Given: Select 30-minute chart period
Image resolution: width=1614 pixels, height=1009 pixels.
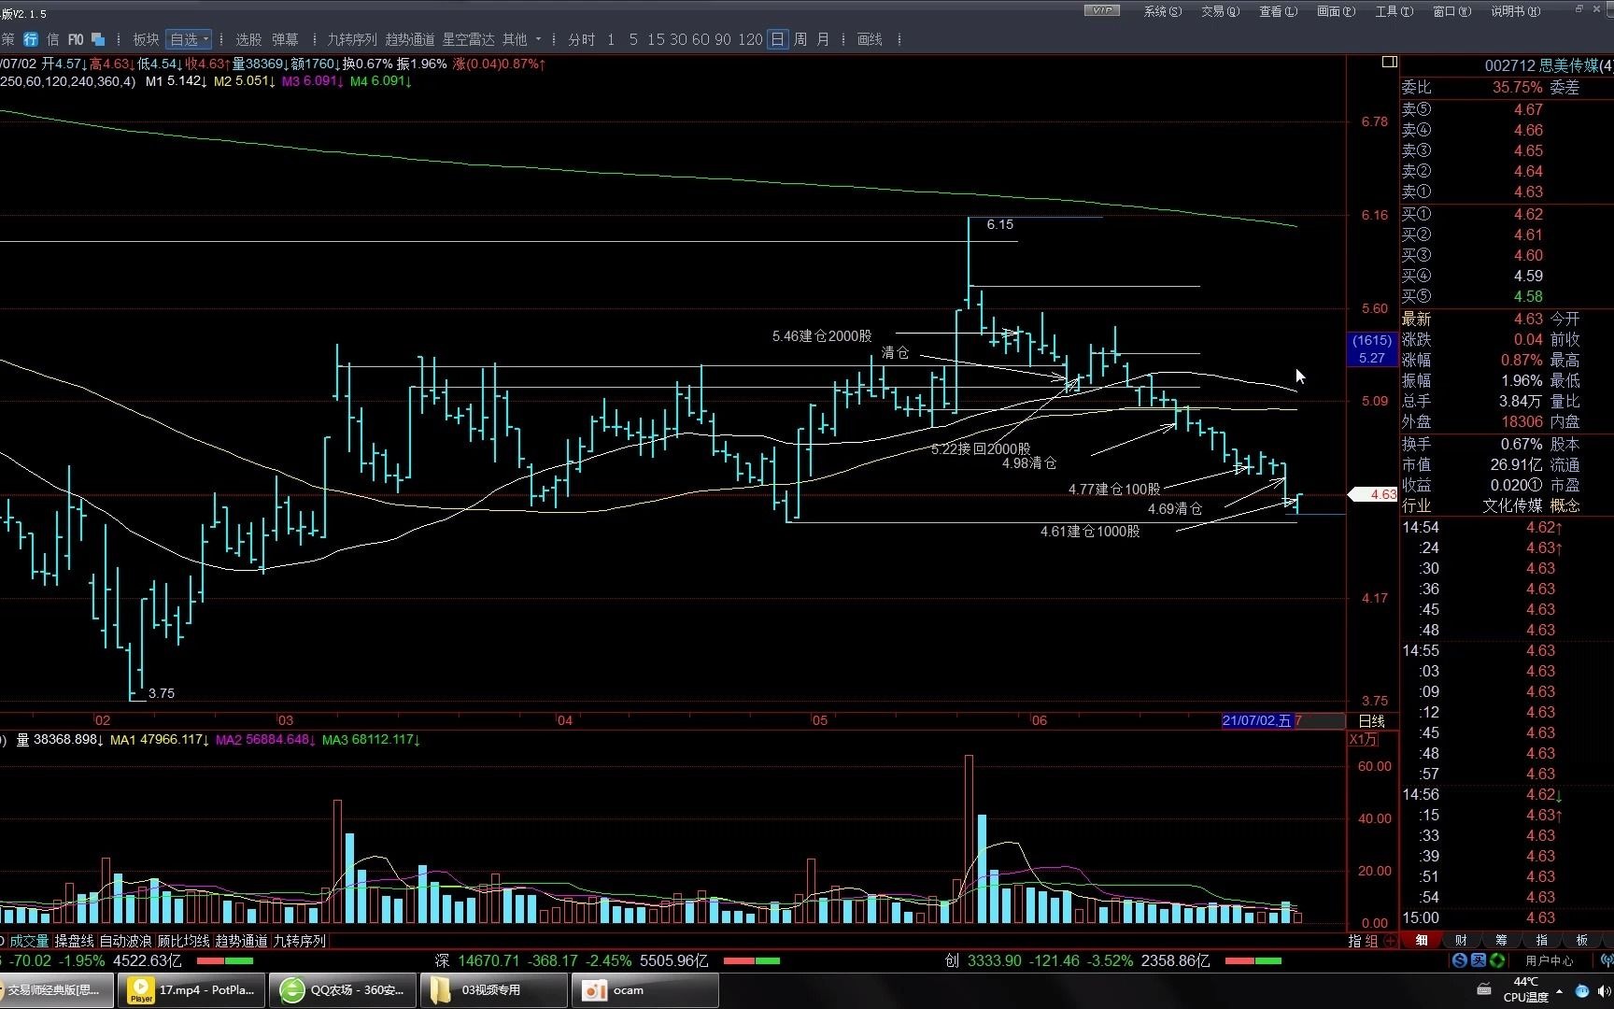Looking at the screenshot, I should [678, 39].
